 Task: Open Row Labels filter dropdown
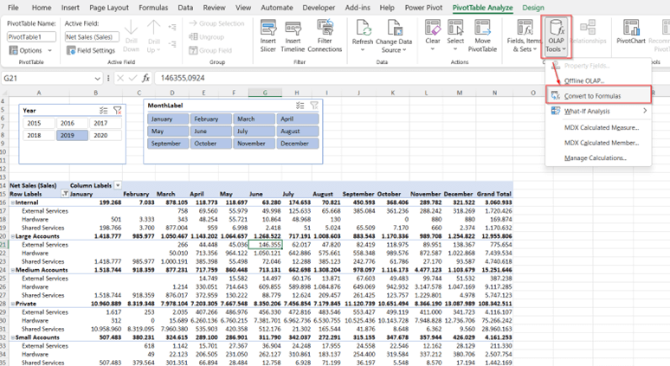(65, 194)
